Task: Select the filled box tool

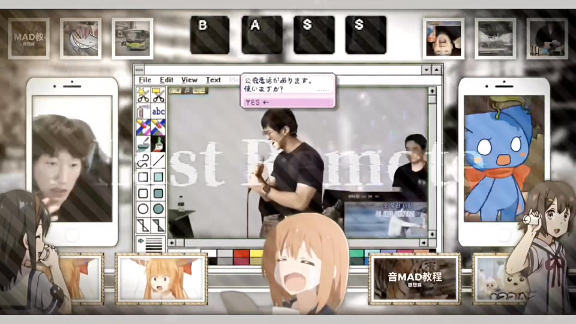Action: 158,177
